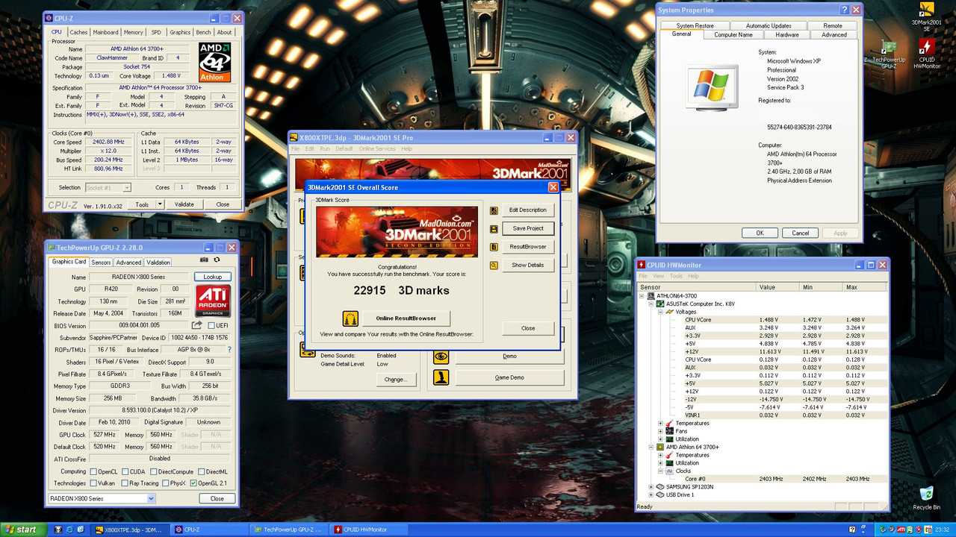Click the Validate button in CPU-Z
956x537 pixels.
[x=184, y=204]
